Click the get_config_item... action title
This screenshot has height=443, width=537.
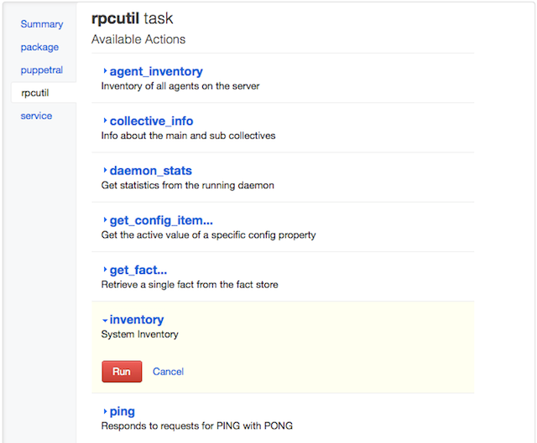(x=161, y=220)
